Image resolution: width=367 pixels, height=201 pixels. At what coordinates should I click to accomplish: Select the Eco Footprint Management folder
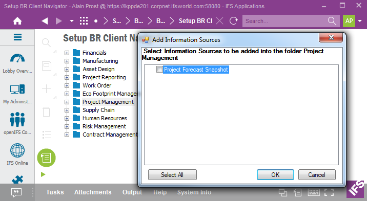110,94
